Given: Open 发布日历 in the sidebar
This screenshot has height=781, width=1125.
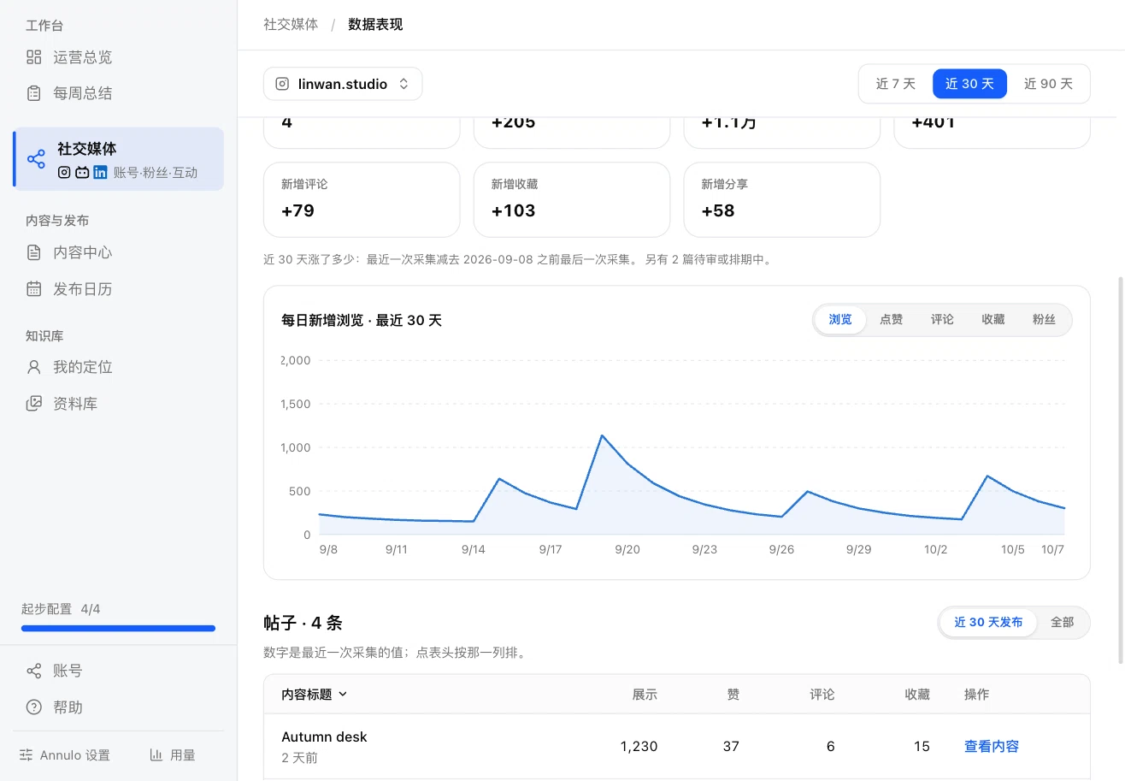Looking at the screenshot, I should pos(119,289).
